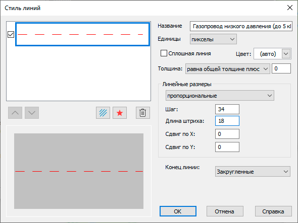Screen dimensions: 298x223
Task: Click the move down arrow button
Action: (32, 113)
